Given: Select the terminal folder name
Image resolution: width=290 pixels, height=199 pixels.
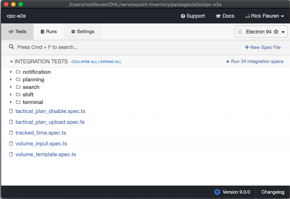Looking at the screenshot, I should 33,102.
